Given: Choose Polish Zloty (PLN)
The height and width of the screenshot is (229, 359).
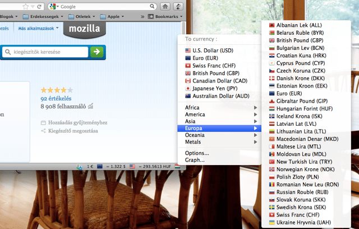Looking at the screenshot, I should (306, 177).
